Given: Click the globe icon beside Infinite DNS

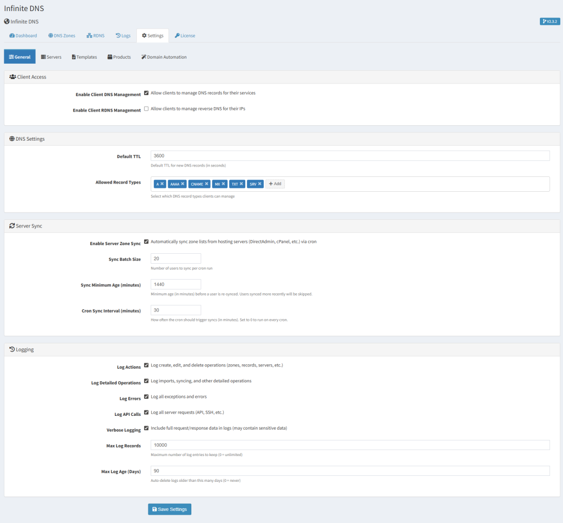Looking at the screenshot, I should pyautogui.click(x=7, y=21).
